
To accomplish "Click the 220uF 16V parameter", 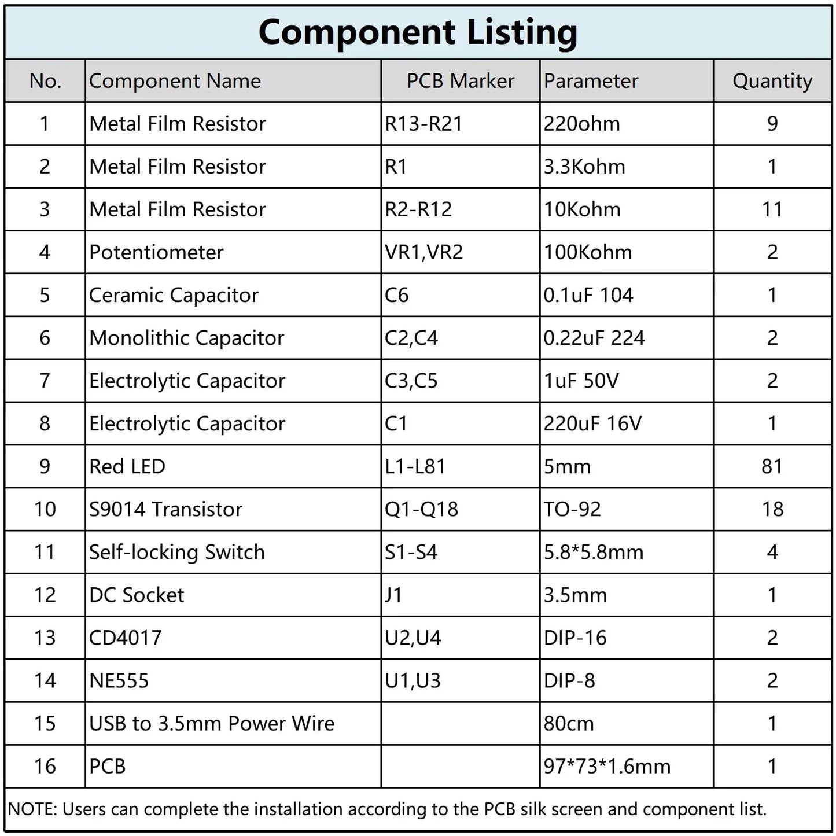I will coord(592,423).
